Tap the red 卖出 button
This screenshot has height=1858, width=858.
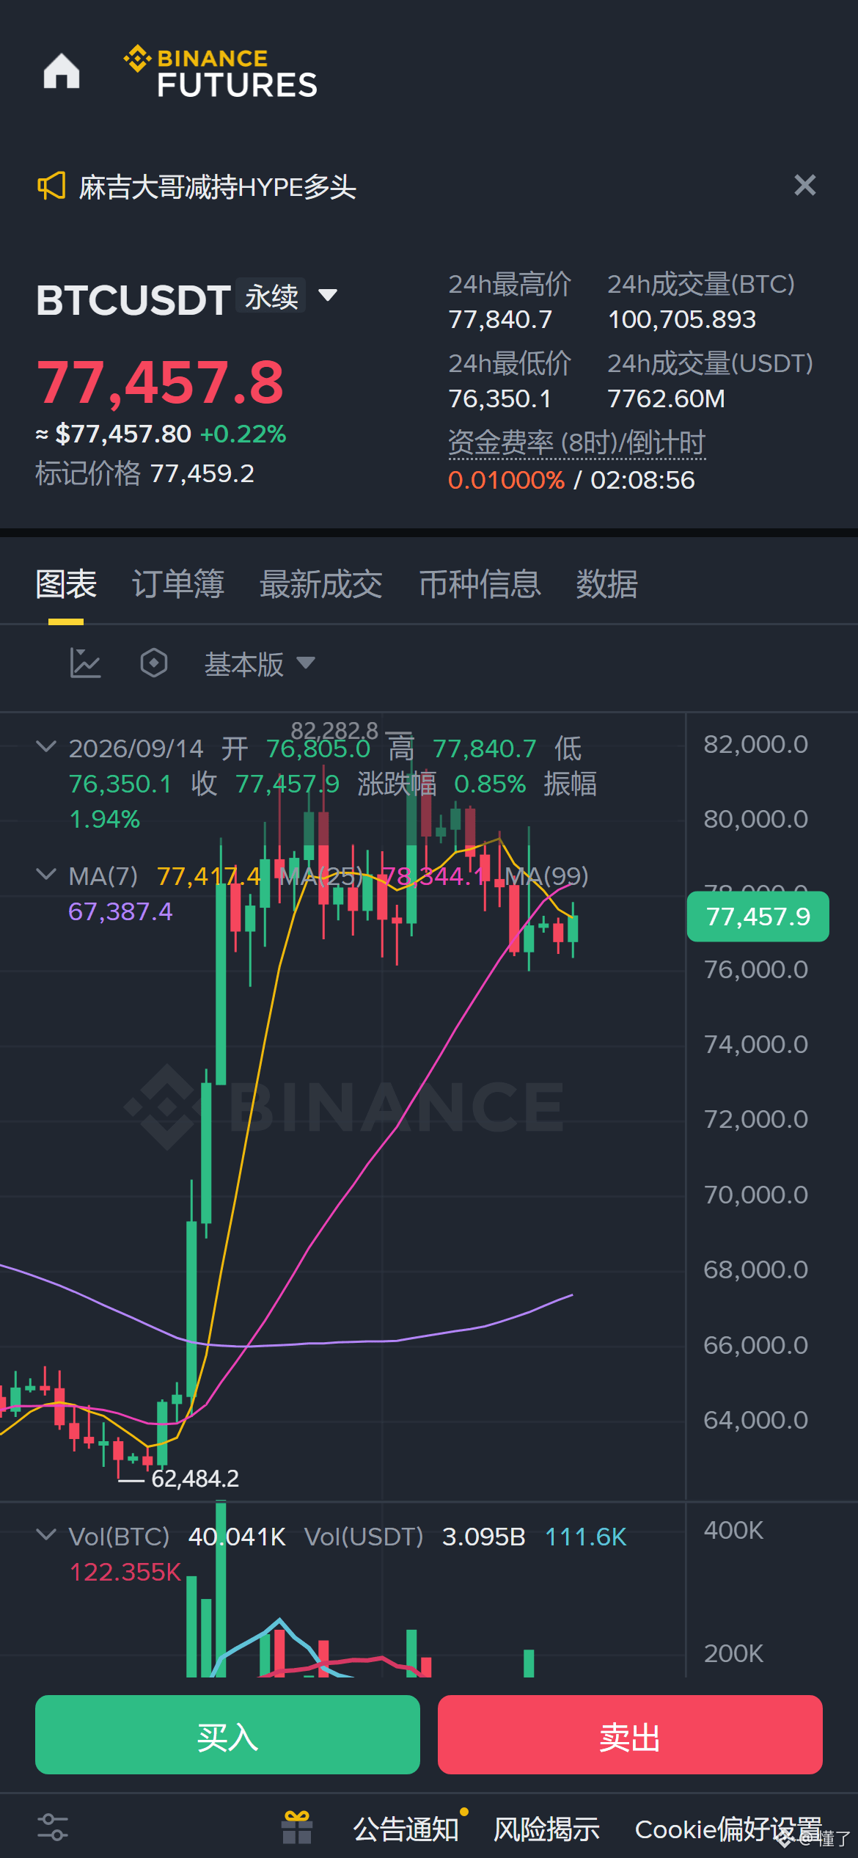630,1735
